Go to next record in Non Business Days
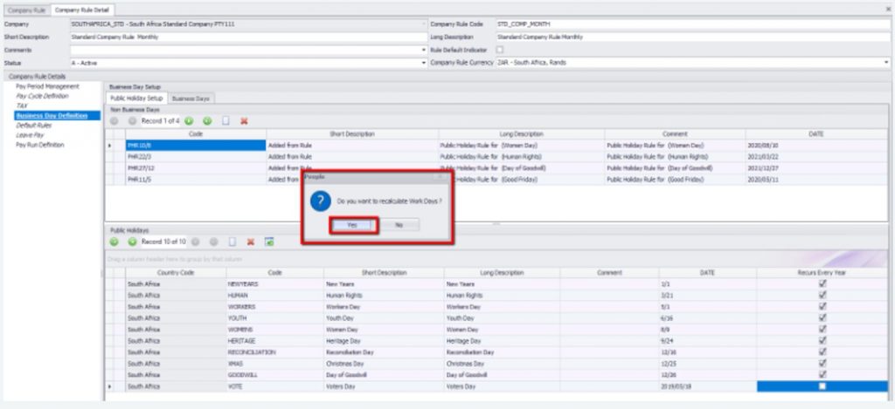 pos(189,121)
